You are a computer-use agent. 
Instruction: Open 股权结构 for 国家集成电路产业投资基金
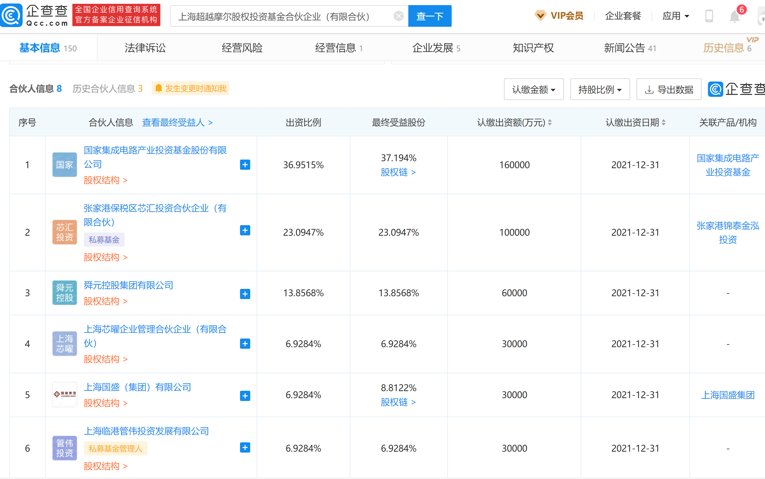106,180
